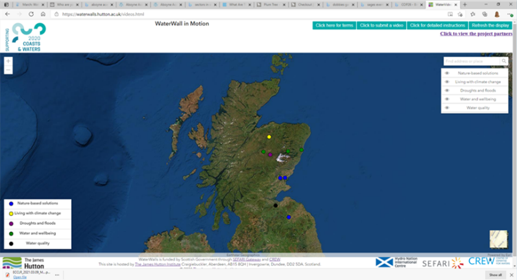Toggle Droughts and floods layer visibility
The width and height of the screenshot is (517, 280).
(x=447, y=90)
